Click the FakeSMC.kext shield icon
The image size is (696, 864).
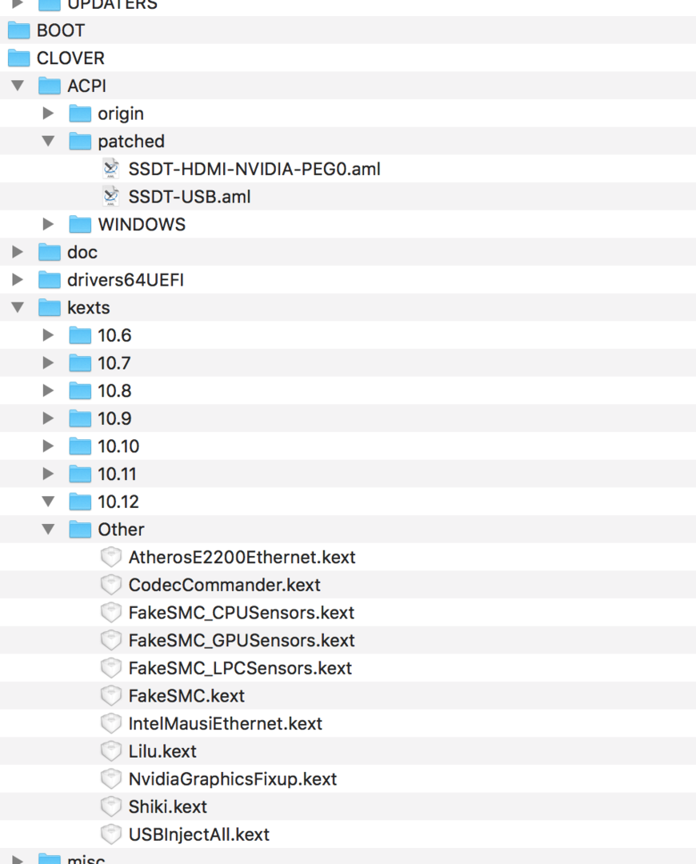point(110,695)
